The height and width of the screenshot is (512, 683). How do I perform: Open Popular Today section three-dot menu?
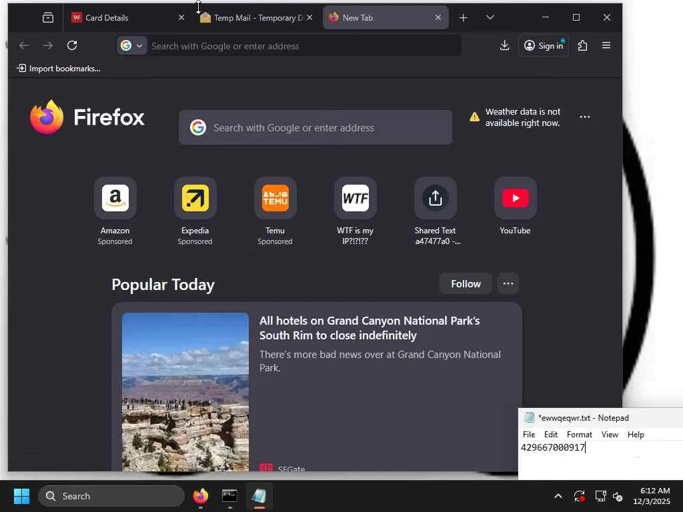[508, 283]
